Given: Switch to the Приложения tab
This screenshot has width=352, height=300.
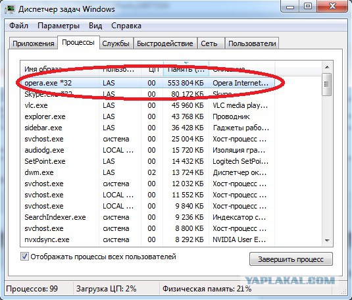Looking at the screenshot, I should (33, 43).
